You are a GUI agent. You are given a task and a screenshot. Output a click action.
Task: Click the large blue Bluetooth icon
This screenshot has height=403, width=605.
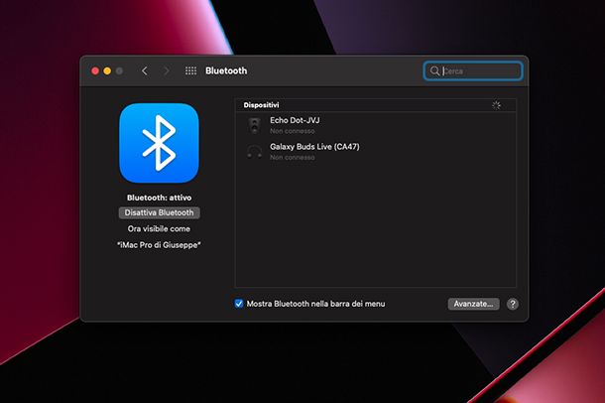click(x=159, y=143)
